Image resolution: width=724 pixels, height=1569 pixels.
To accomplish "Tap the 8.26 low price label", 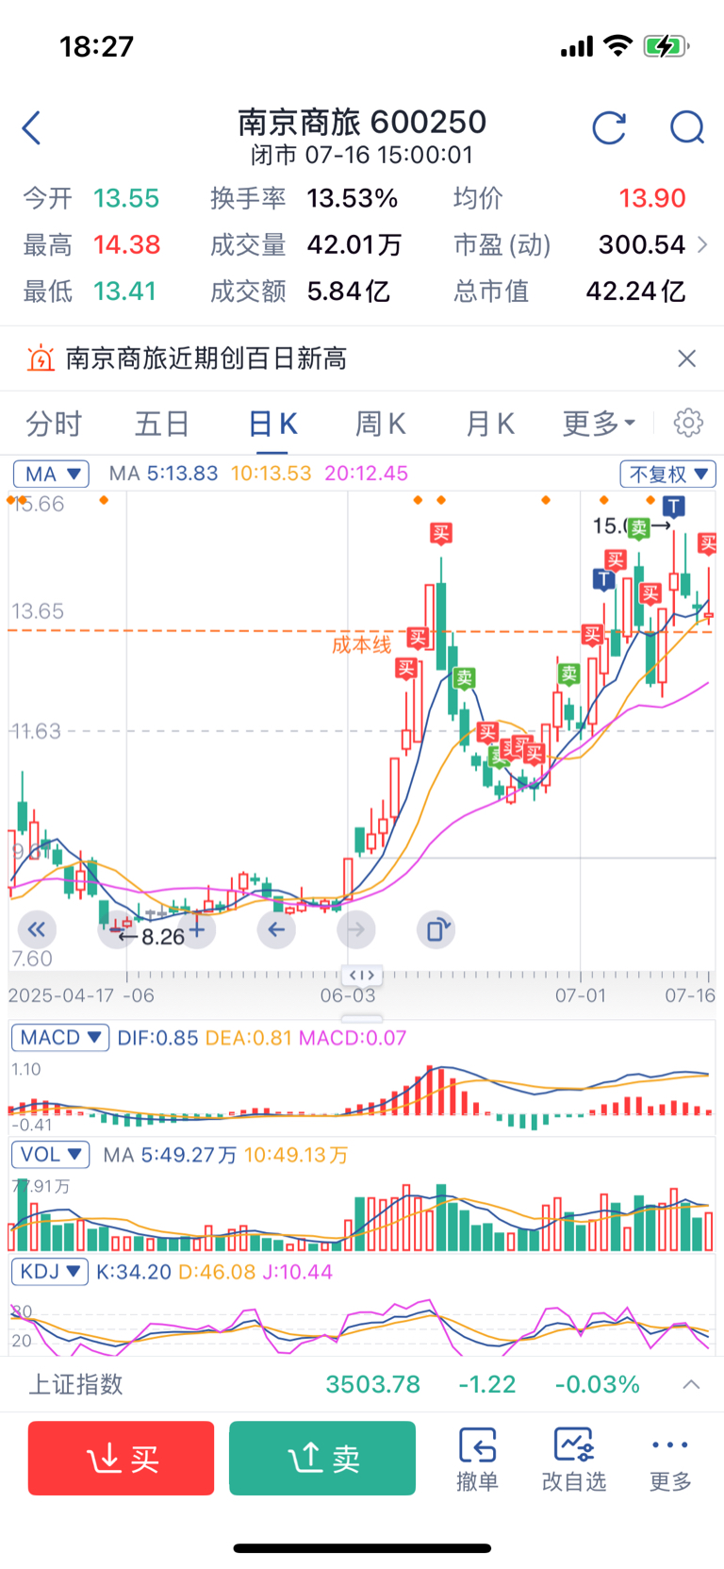I will 163,937.
